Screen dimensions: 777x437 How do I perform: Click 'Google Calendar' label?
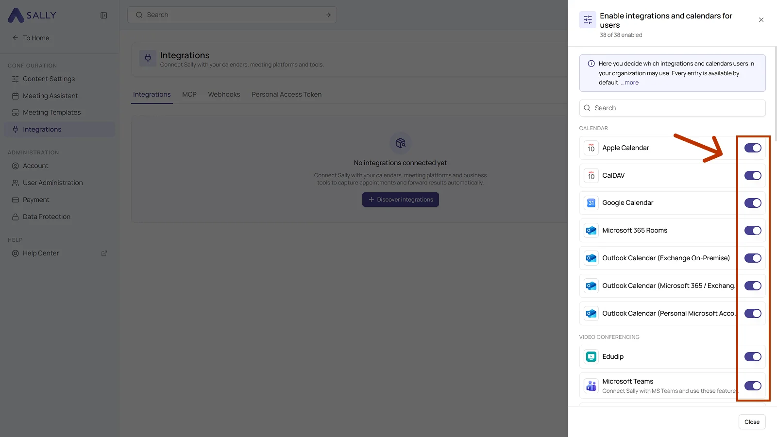(628, 202)
